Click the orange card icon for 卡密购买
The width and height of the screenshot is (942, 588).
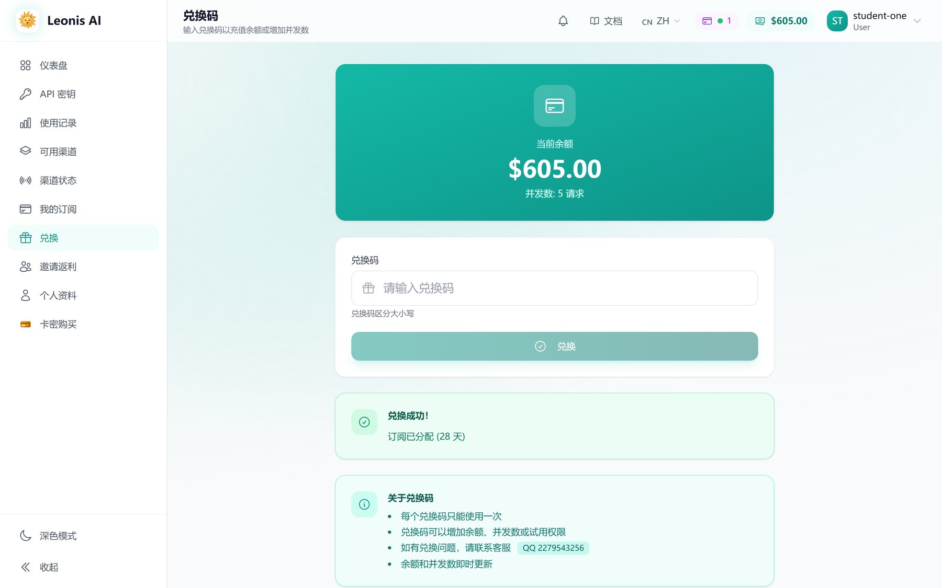point(25,324)
